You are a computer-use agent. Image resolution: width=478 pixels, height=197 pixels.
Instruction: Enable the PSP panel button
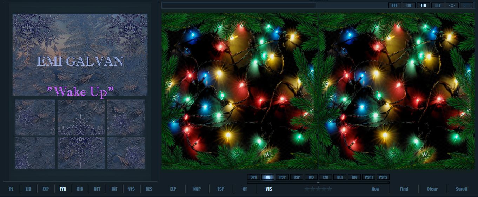pos(283,177)
